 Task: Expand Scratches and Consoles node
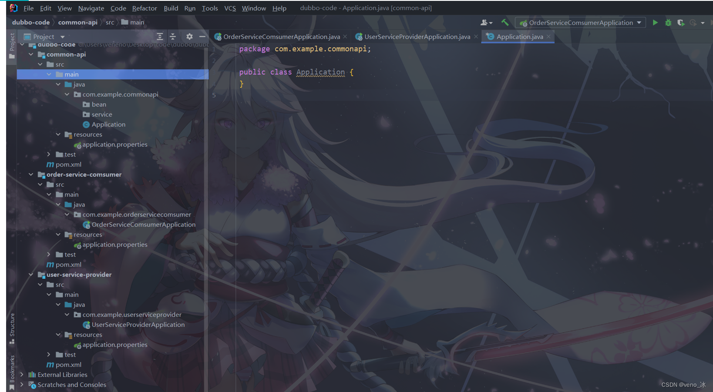[x=22, y=385]
